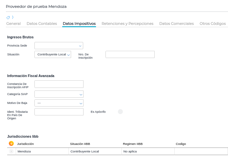The image size is (228, 159).
Task: Focus the Constancia De Inscripción AFIP field
Action: (x=59, y=84)
